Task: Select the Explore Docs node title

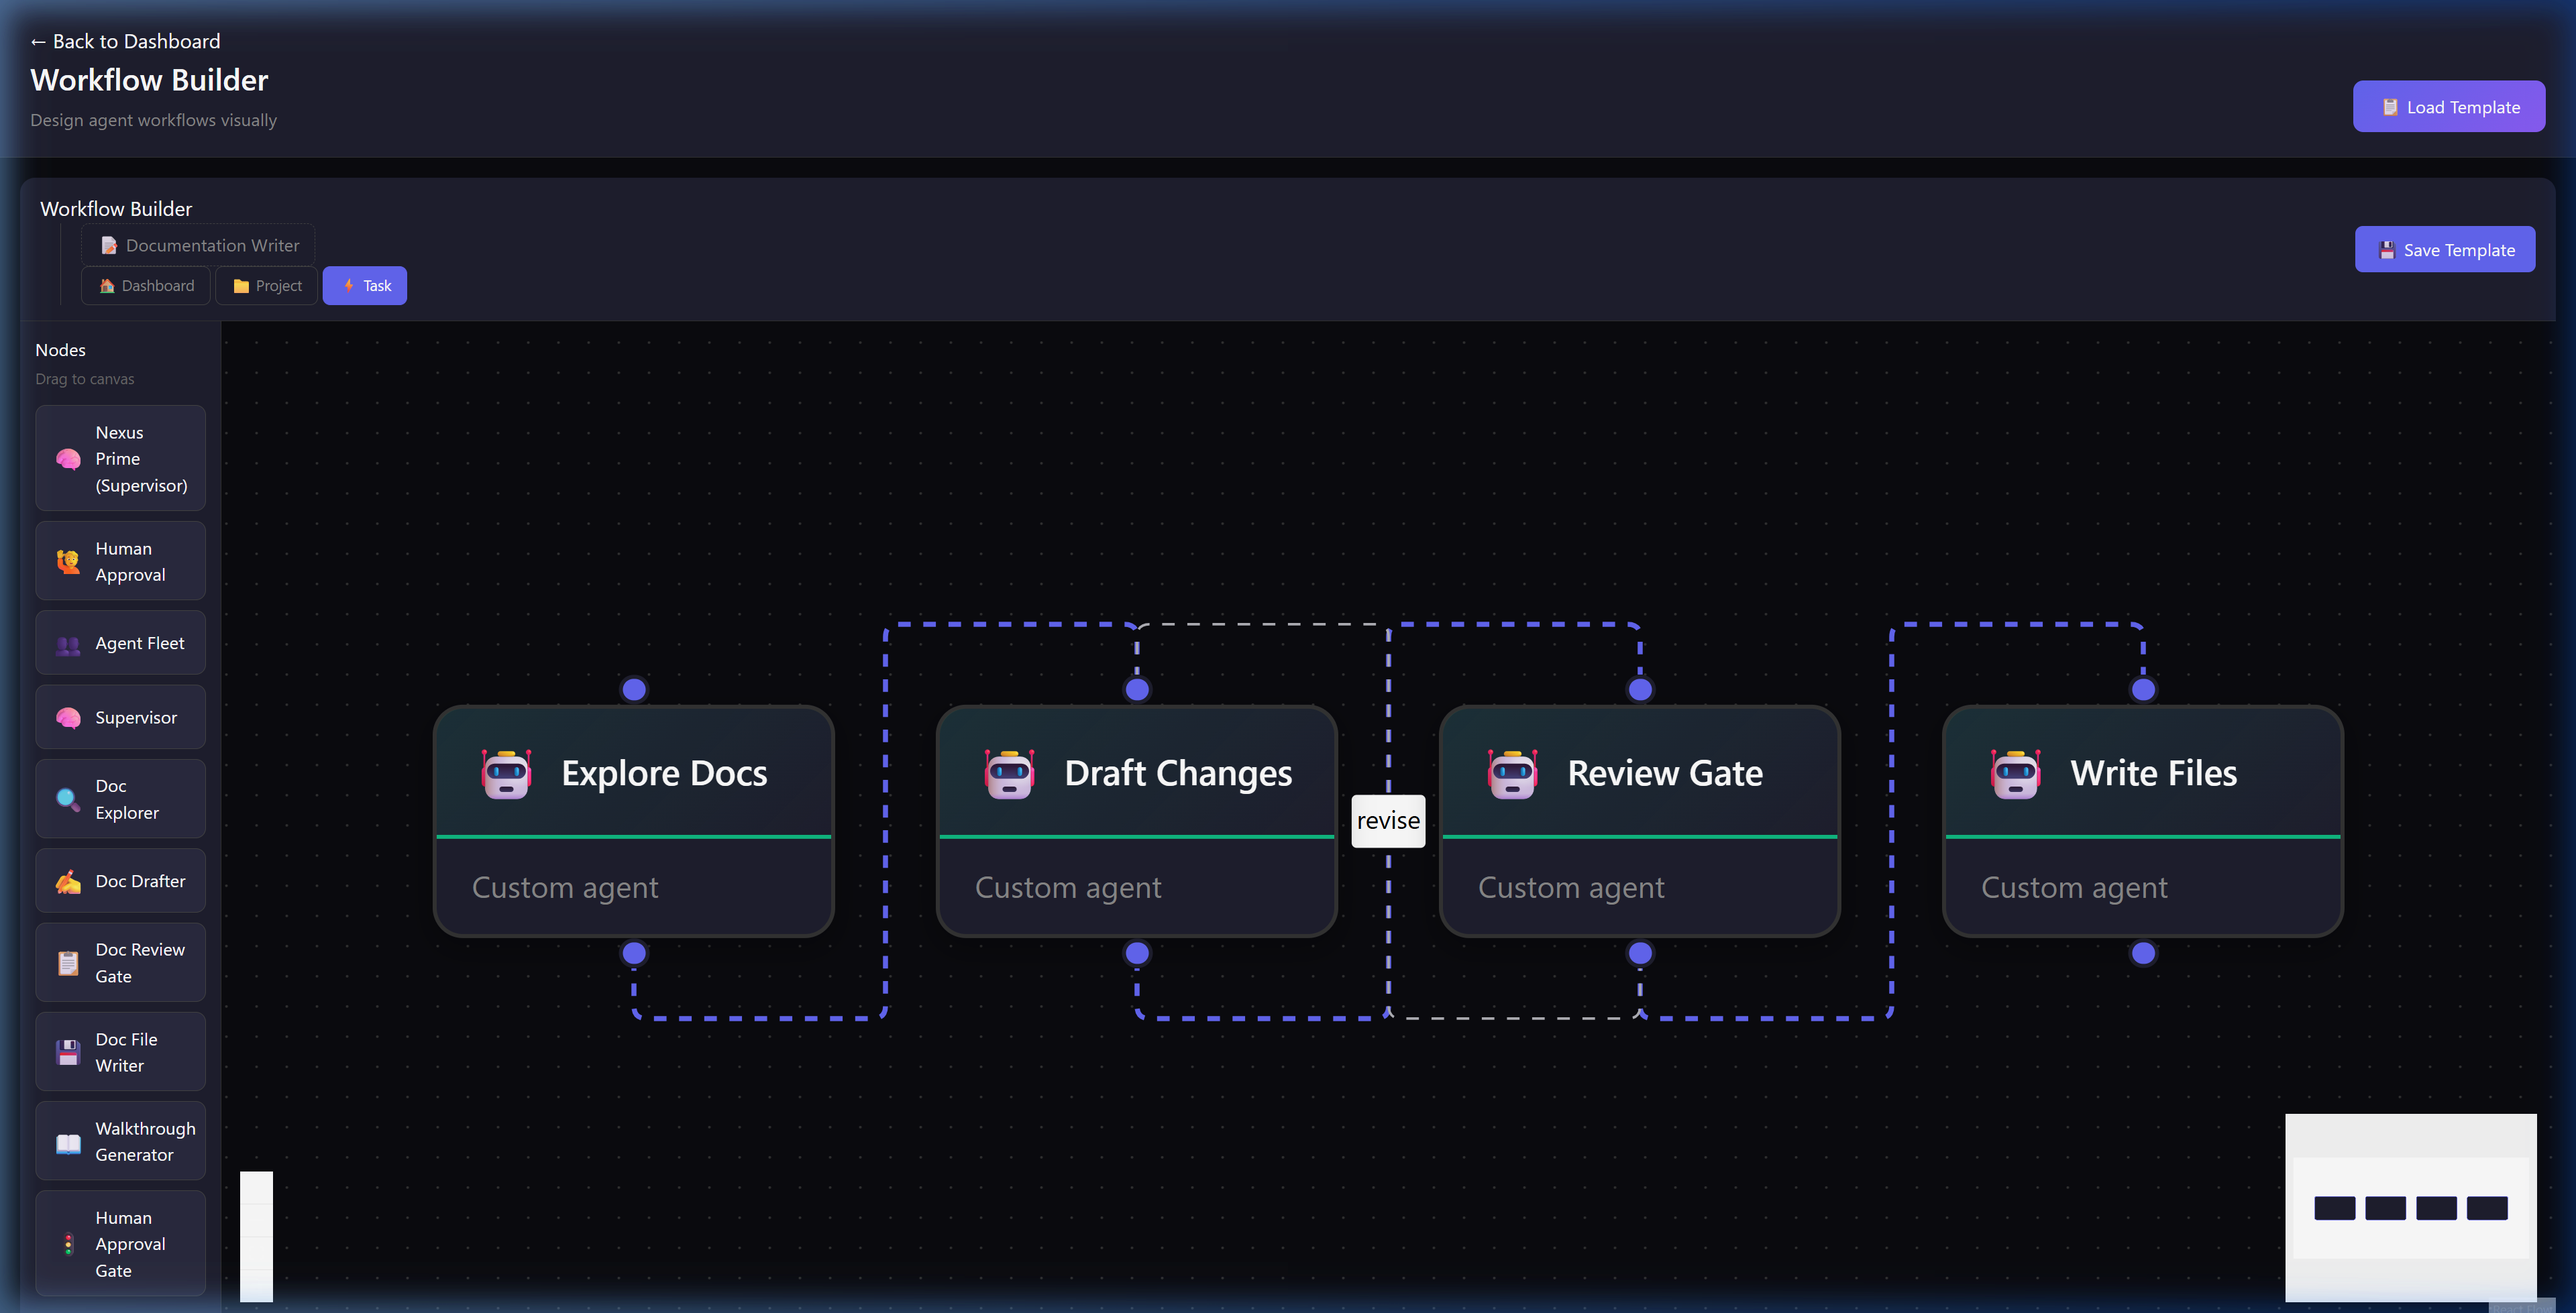Action: coord(664,773)
